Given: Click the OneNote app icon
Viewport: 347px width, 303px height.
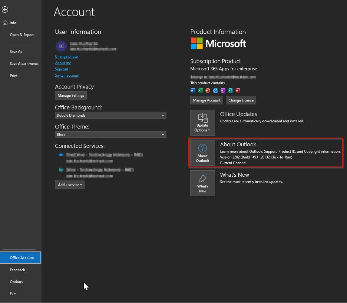Looking at the screenshot, I should click(x=223, y=90).
